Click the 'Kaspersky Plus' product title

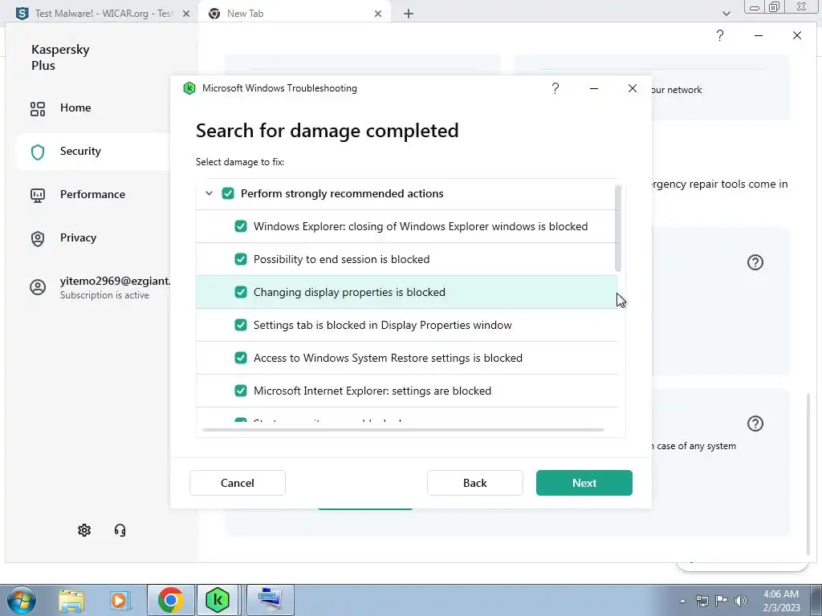coord(60,58)
